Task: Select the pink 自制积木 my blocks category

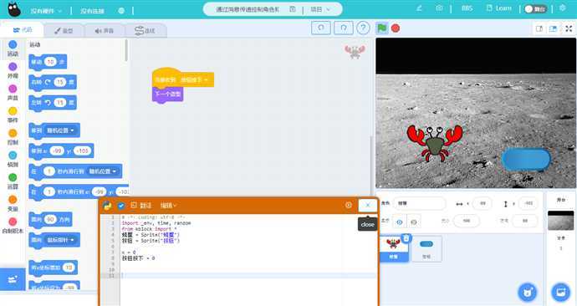Action: (x=13, y=226)
